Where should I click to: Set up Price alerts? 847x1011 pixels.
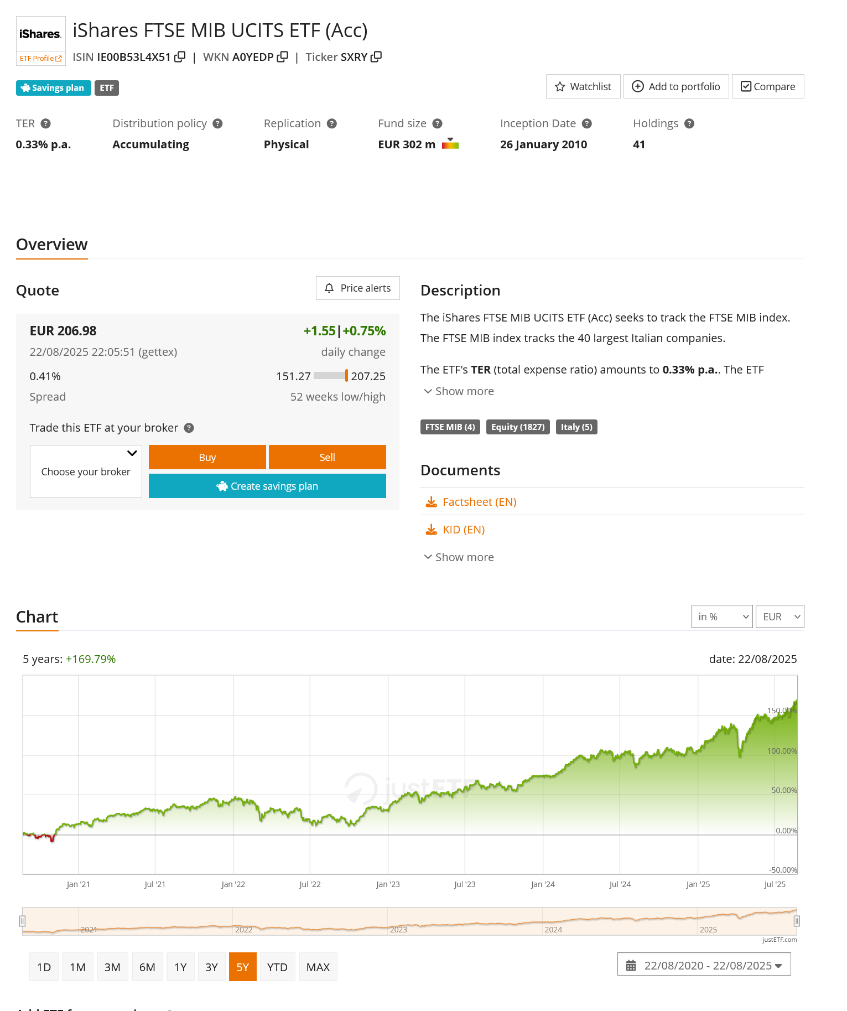358,288
